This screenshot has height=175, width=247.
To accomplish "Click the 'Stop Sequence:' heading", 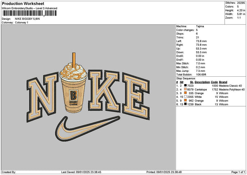I will click(x=186, y=78).
